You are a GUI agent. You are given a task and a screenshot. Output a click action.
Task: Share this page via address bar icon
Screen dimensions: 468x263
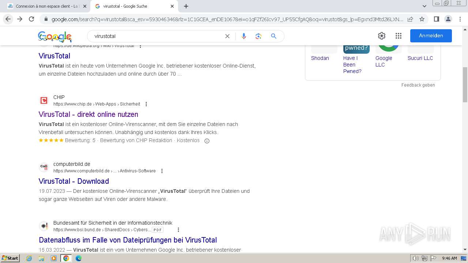point(410,19)
